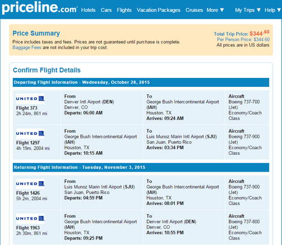
Task: Click the United logo for Flight 1963
Action: tap(30, 218)
